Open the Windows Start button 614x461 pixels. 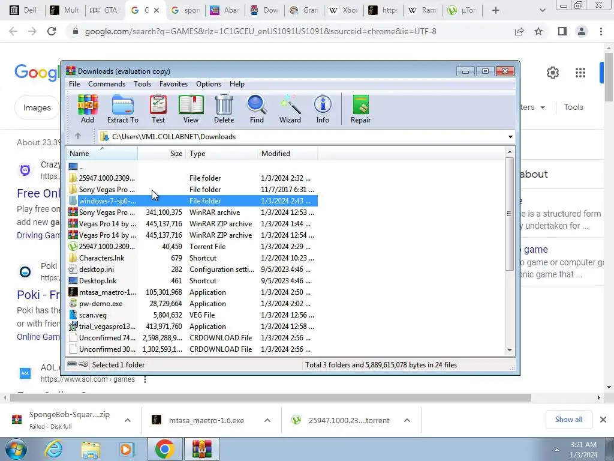pyautogui.click(x=16, y=449)
